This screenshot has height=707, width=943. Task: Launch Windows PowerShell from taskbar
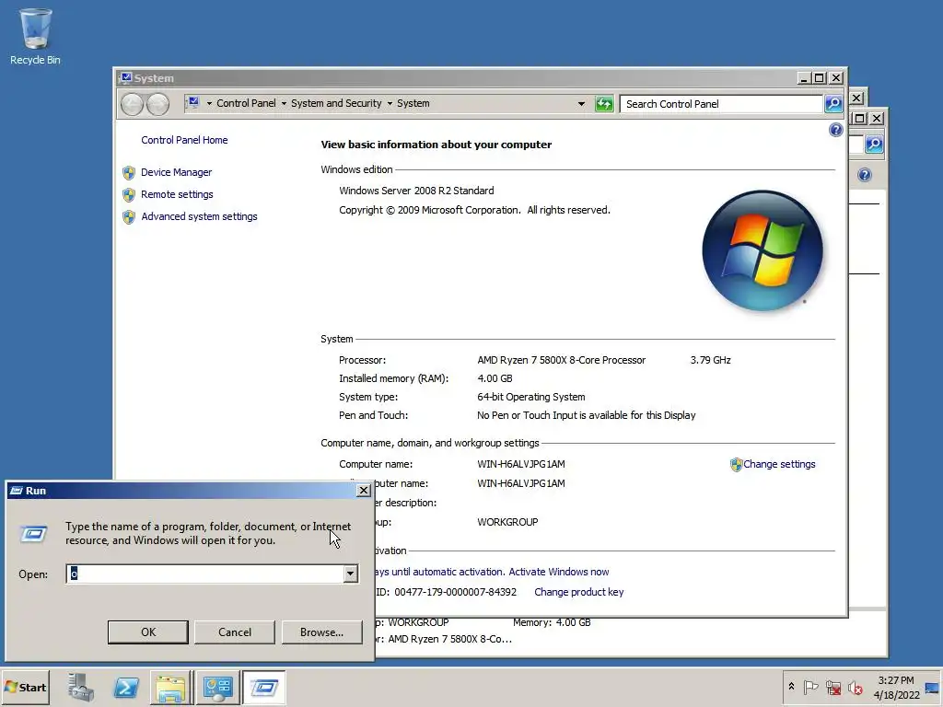coord(125,687)
